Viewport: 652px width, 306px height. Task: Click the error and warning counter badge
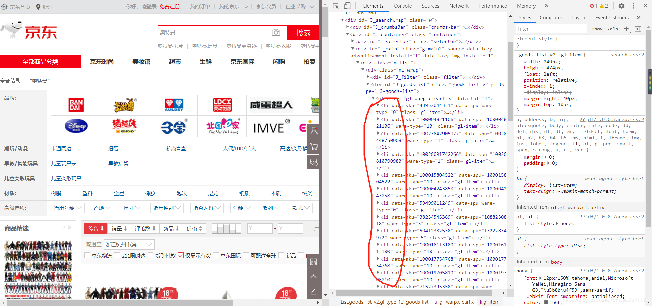(599, 6)
